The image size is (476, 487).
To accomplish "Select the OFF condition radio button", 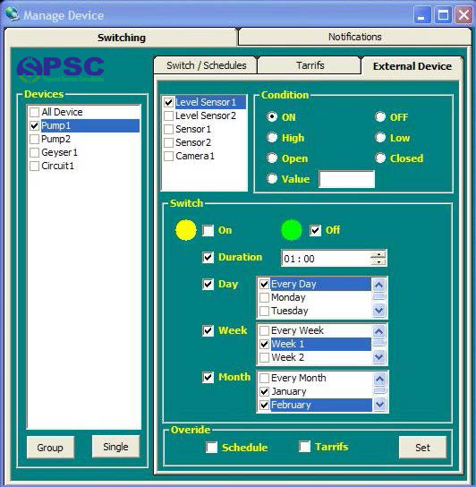I will (x=380, y=116).
